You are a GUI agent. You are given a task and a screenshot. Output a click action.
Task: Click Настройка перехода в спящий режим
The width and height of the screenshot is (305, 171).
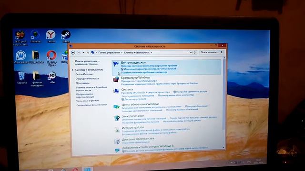[182, 121]
